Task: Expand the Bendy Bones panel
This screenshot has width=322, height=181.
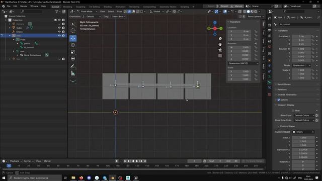Action: 284,84
